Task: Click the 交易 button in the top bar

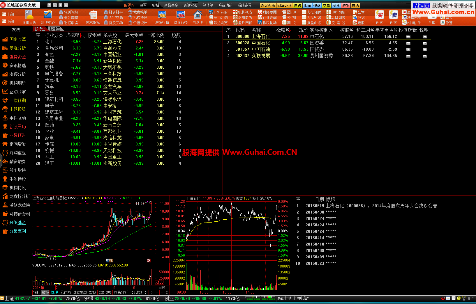Action: [x=326, y=6]
